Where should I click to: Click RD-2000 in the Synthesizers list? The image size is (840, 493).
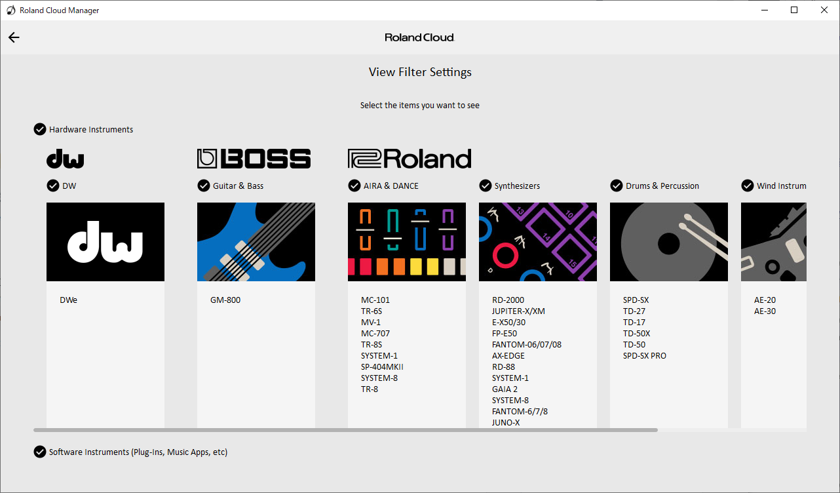tap(508, 300)
